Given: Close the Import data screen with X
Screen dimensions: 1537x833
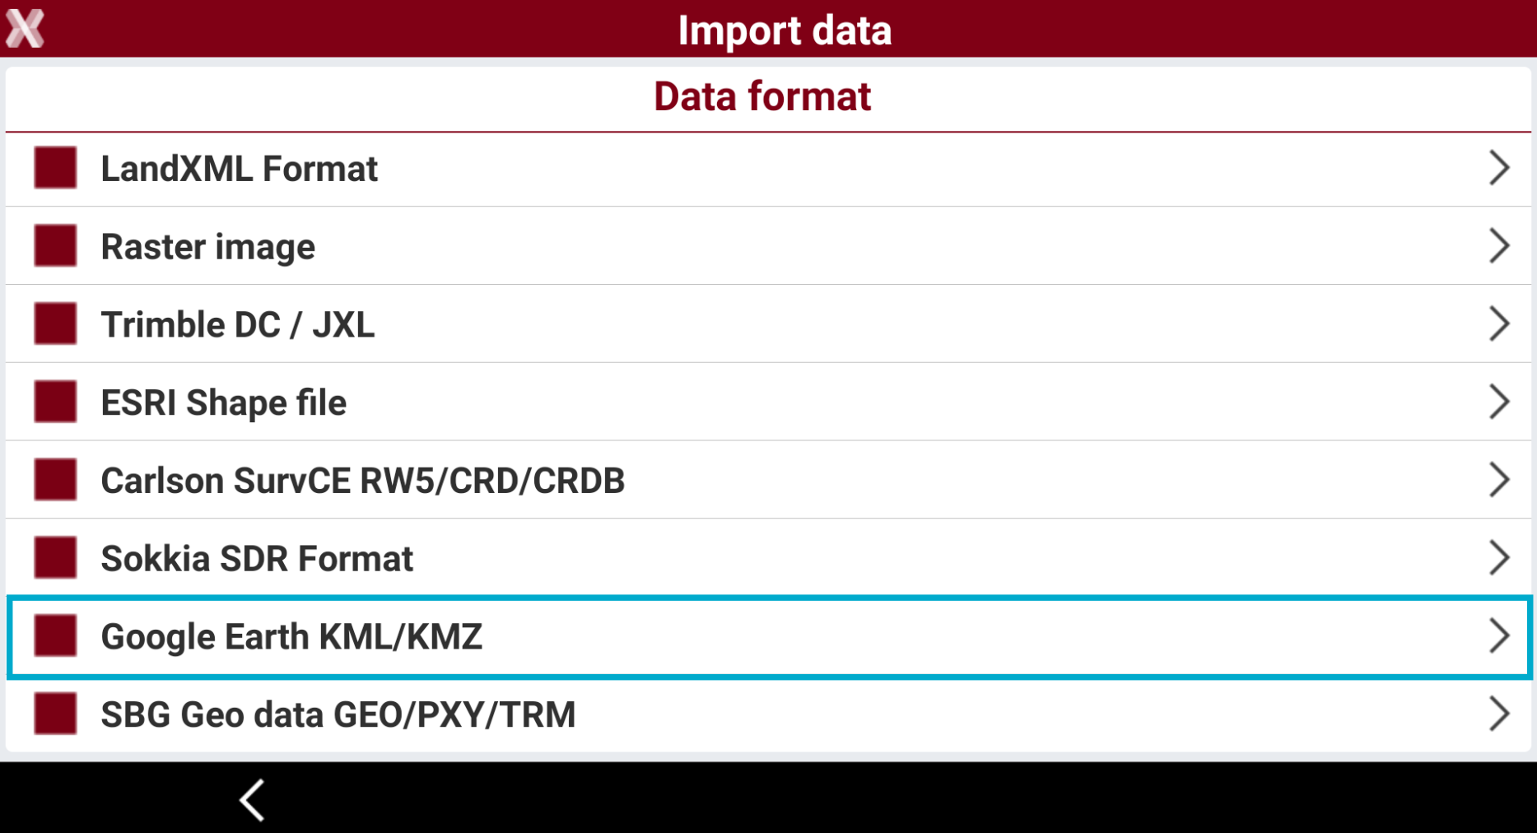Looking at the screenshot, I should click(x=25, y=29).
